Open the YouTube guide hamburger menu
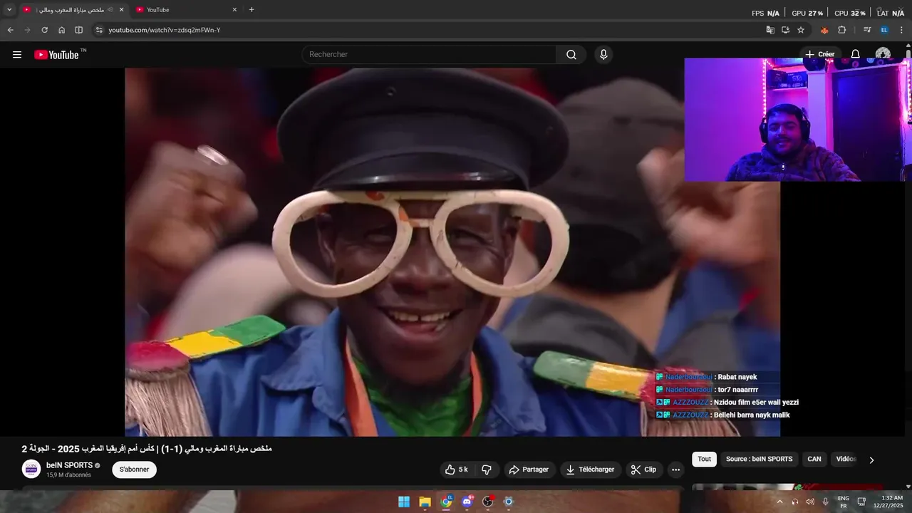This screenshot has height=513, width=912. tap(17, 55)
